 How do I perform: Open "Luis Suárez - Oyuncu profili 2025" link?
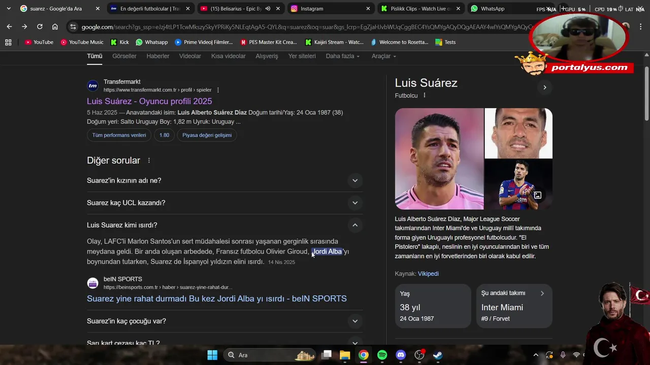click(149, 101)
